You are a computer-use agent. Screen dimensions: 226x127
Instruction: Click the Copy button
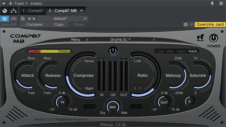point(59,24)
